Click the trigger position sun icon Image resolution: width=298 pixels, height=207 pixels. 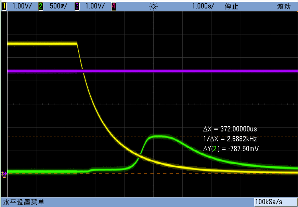coord(153,7)
